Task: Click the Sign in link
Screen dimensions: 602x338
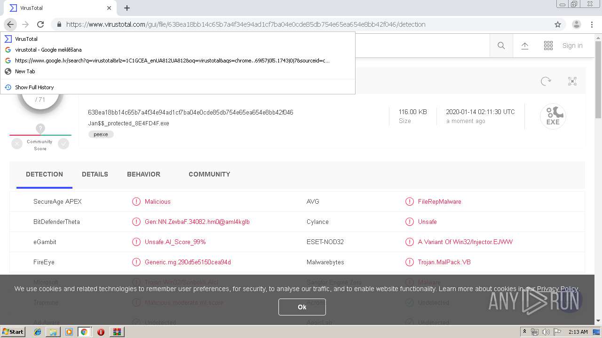Action: tap(572, 46)
